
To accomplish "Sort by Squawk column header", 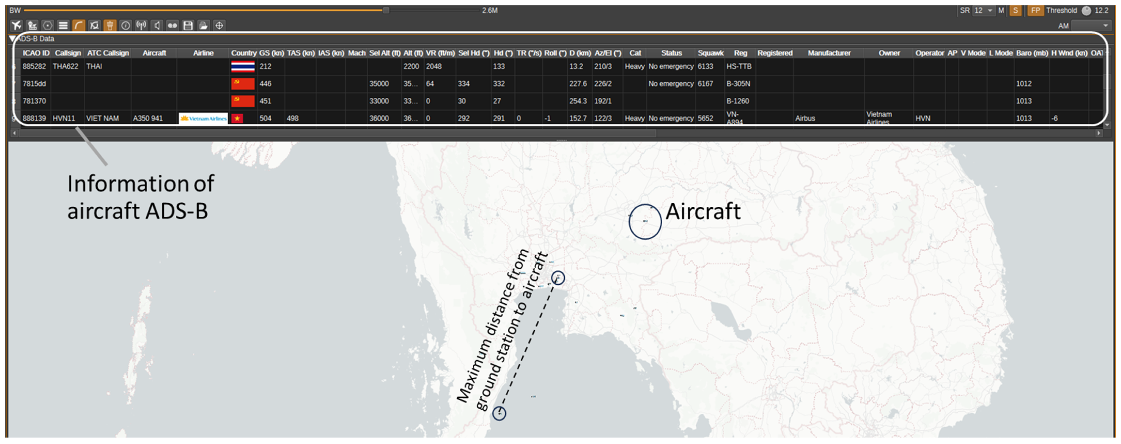I will pos(710,53).
